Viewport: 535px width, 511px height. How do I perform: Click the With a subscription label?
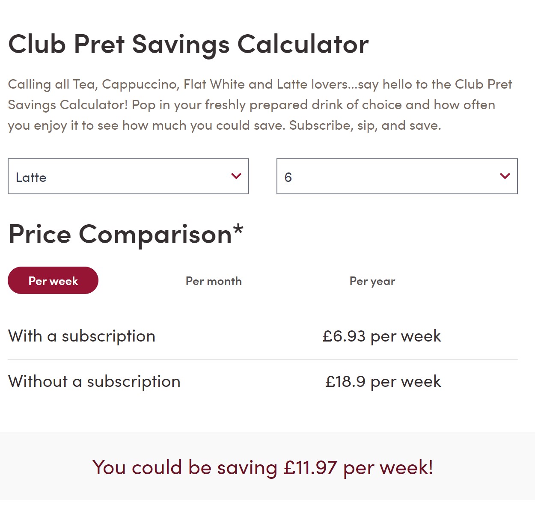pyautogui.click(x=82, y=336)
